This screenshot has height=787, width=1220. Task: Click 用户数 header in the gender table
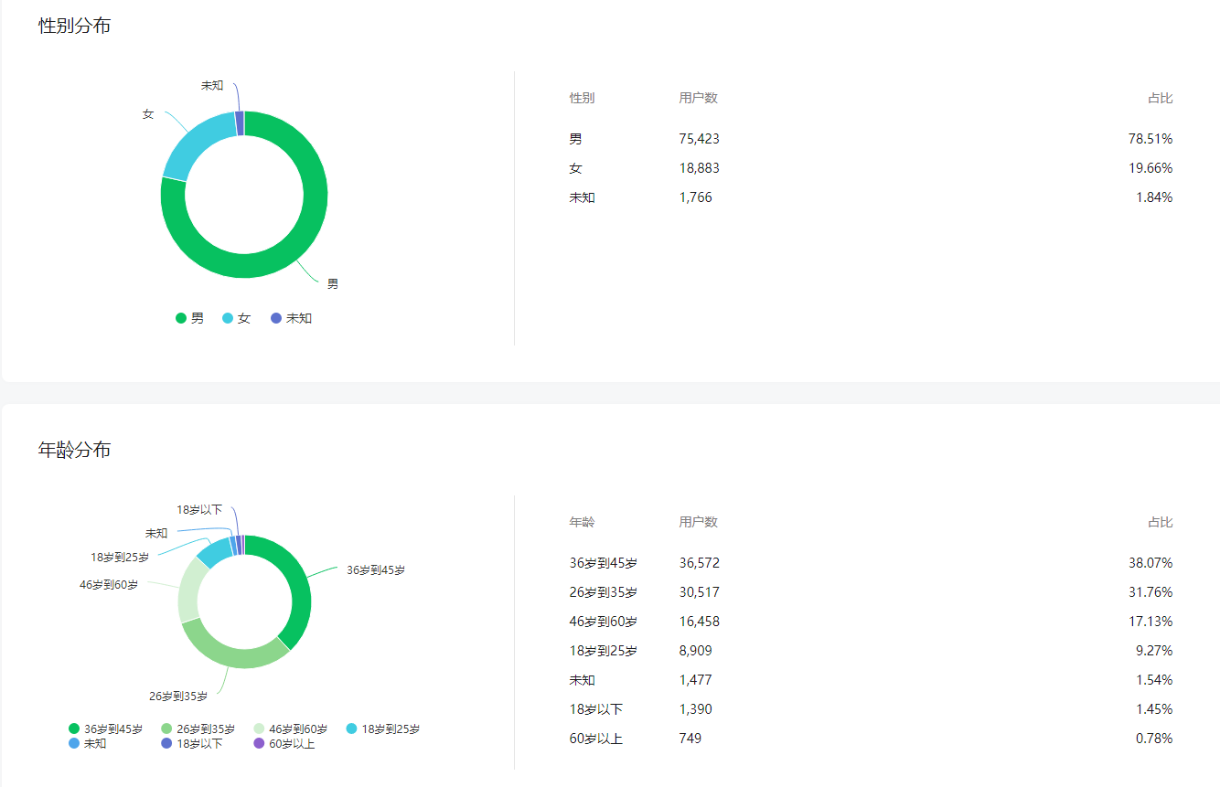click(x=699, y=98)
